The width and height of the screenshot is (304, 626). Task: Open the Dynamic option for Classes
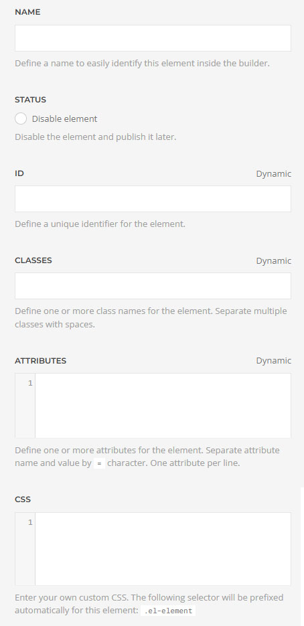pos(274,260)
